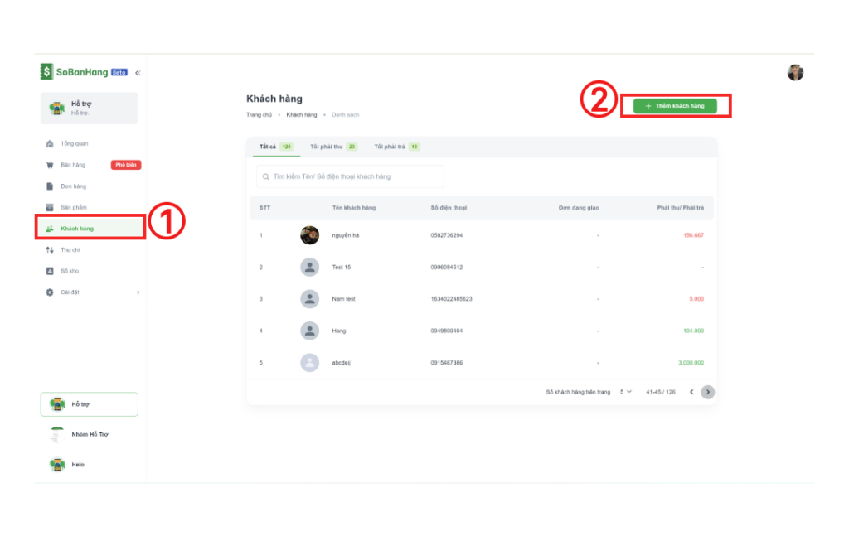Click the Tổng quan home icon
The width and height of the screenshot is (849, 536).
[50, 143]
